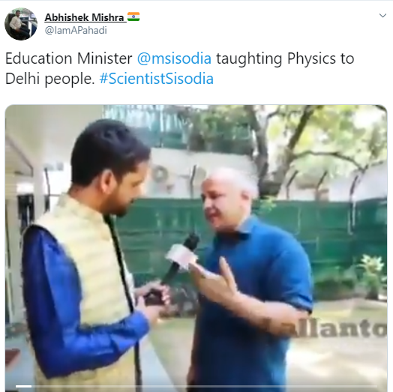Play the embedded interview video

[196, 248]
